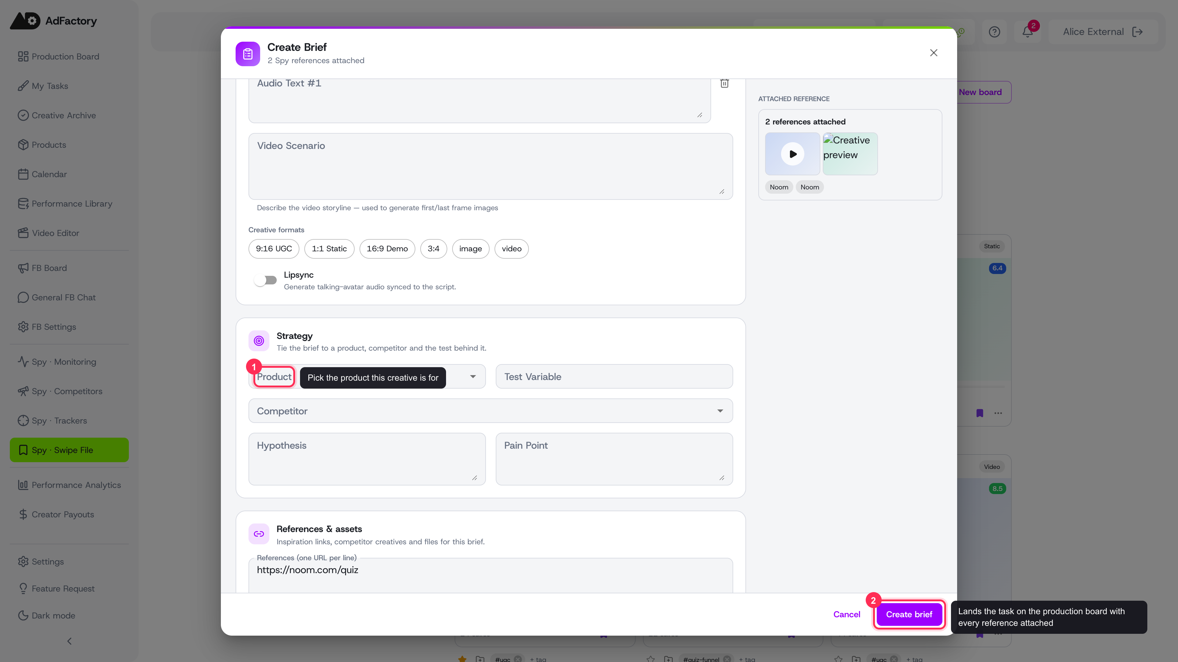Click the Spy Trackers target icon
1178x662 pixels.
coord(23,421)
